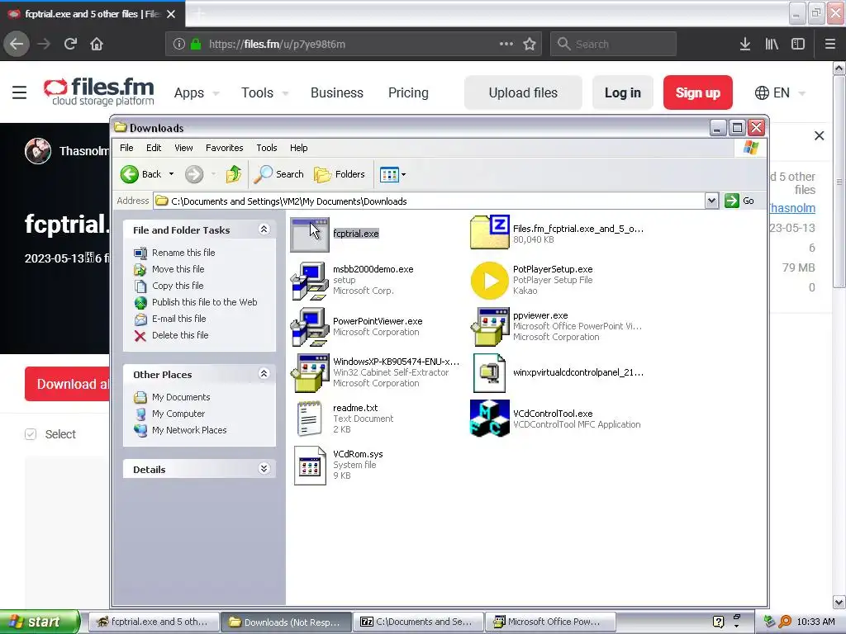846x634 pixels.
Task: Click Publish this file to the Web
Action: coord(205,302)
